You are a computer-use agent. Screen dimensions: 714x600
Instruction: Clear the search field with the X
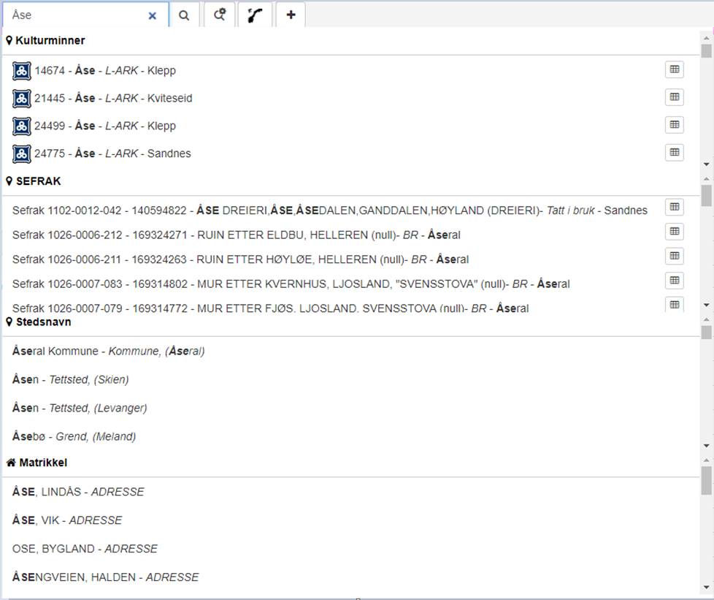point(153,15)
